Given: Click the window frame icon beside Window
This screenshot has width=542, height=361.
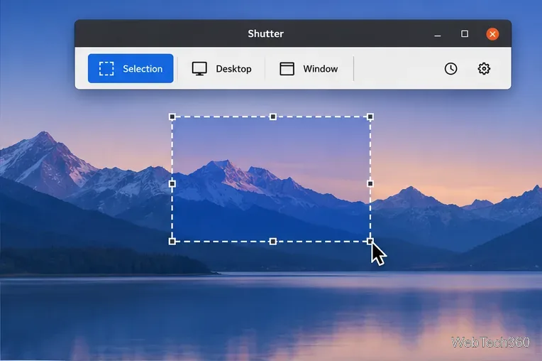Looking at the screenshot, I should 287,68.
